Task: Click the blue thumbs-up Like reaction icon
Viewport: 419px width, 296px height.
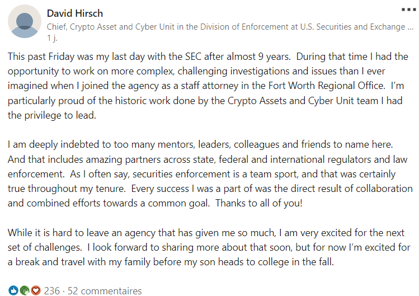Action: click(x=13, y=290)
